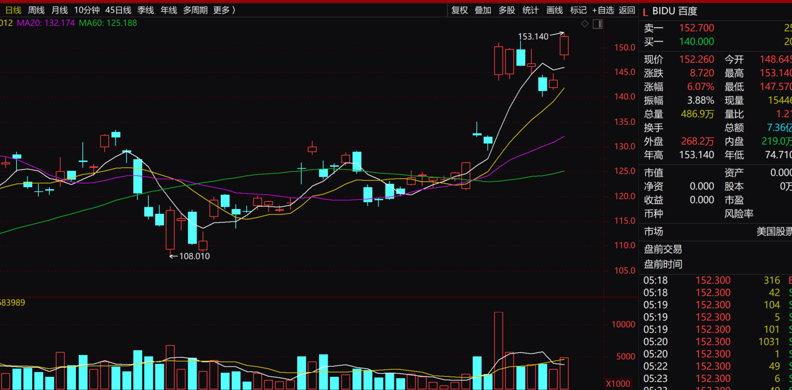Open the 统计 statistics tool
Viewport: 792px width, 390px height.
click(x=530, y=10)
